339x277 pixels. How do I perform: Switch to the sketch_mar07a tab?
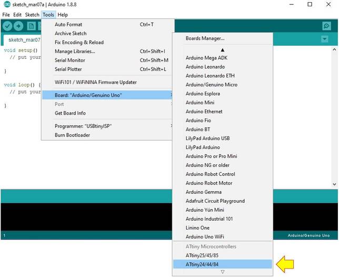23,40
